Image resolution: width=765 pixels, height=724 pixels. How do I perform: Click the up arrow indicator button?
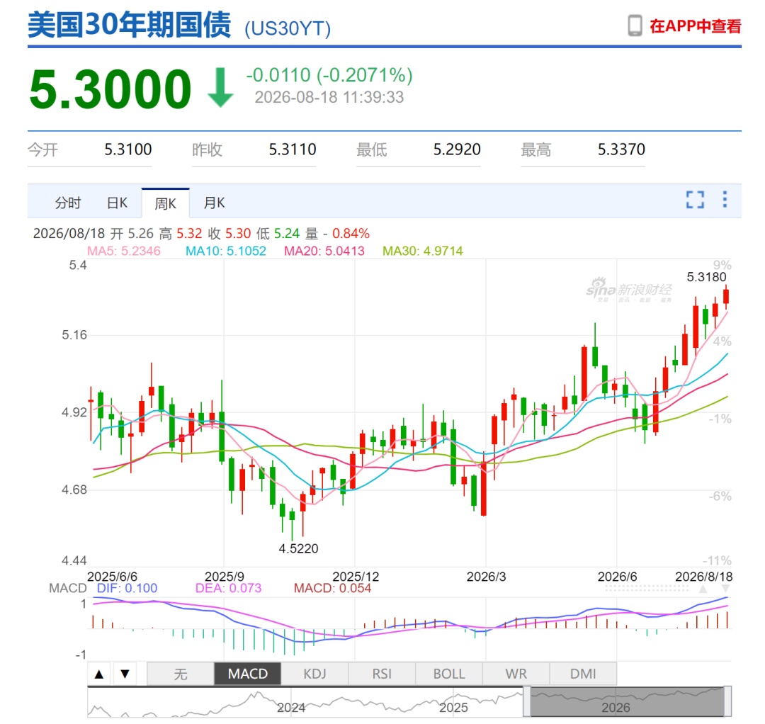tap(99, 674)
